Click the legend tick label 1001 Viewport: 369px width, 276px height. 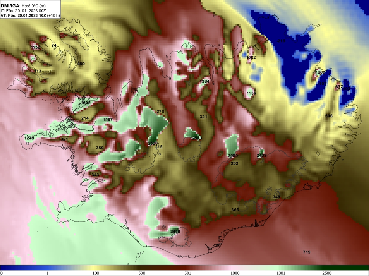(281, 273)
